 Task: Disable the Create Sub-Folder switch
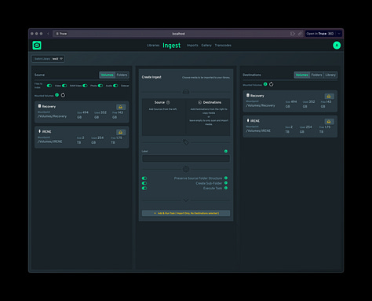(144, 183)
